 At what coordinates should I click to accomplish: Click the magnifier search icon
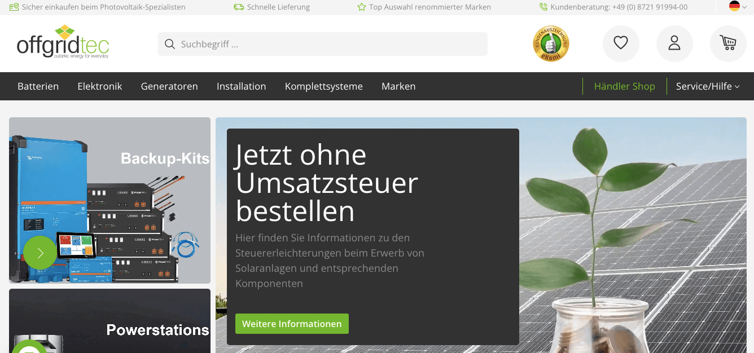169,44
